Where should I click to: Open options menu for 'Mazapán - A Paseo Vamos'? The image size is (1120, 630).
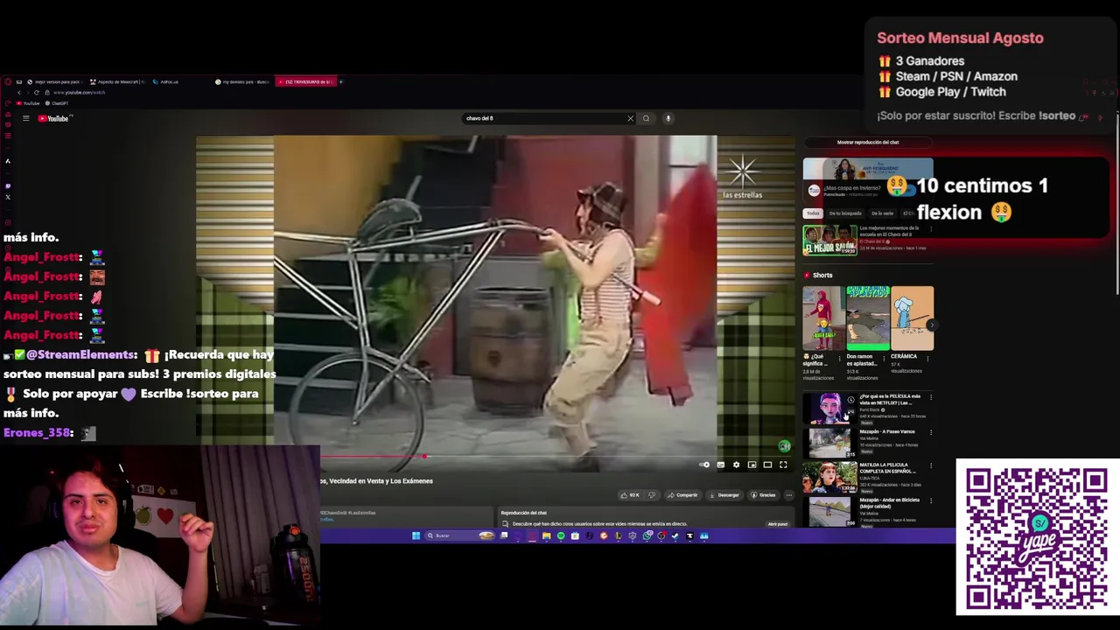[x=931, y=432]
